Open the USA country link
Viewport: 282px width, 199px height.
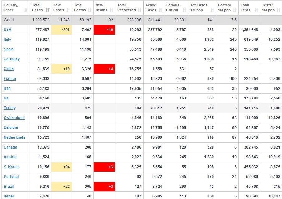(x=7, y=30)
